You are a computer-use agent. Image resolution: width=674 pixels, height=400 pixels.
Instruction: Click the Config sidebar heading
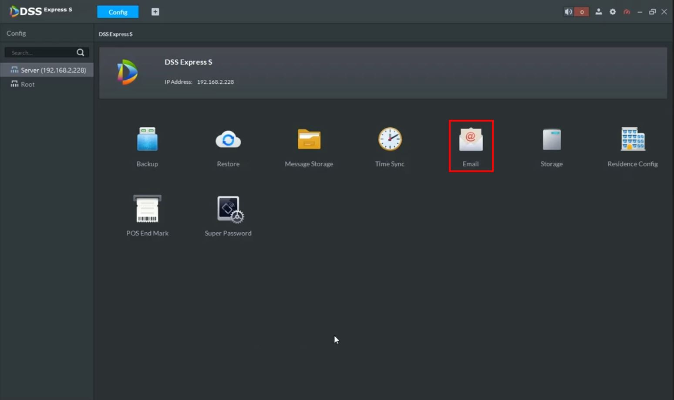click(16, 33)
